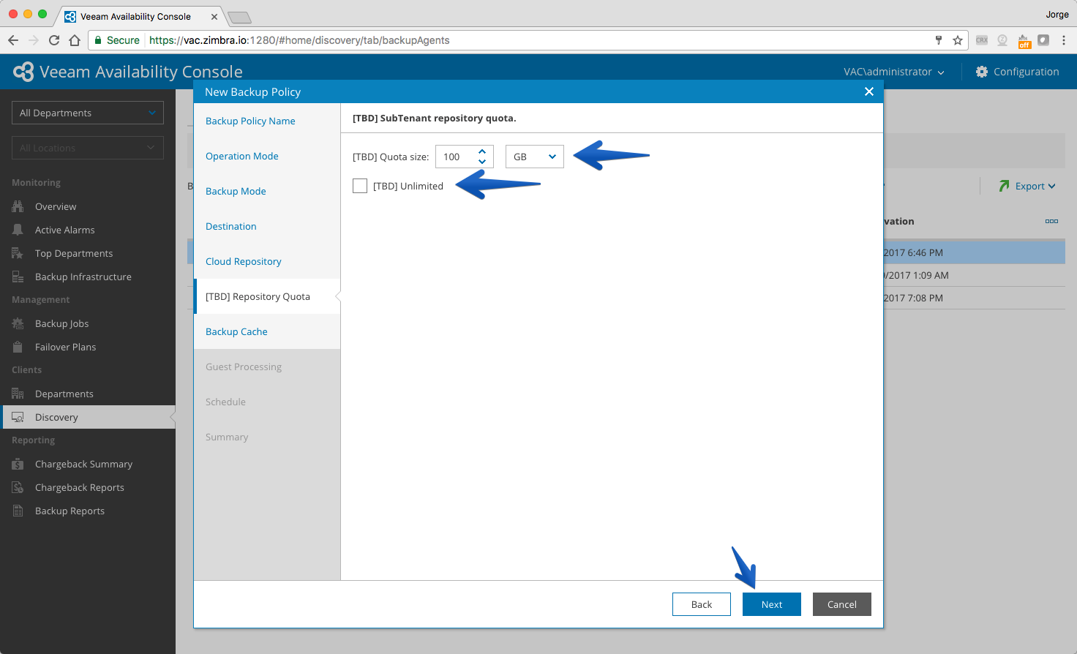Increase the quota size value

pyautogui.click(x=482, y=151)
